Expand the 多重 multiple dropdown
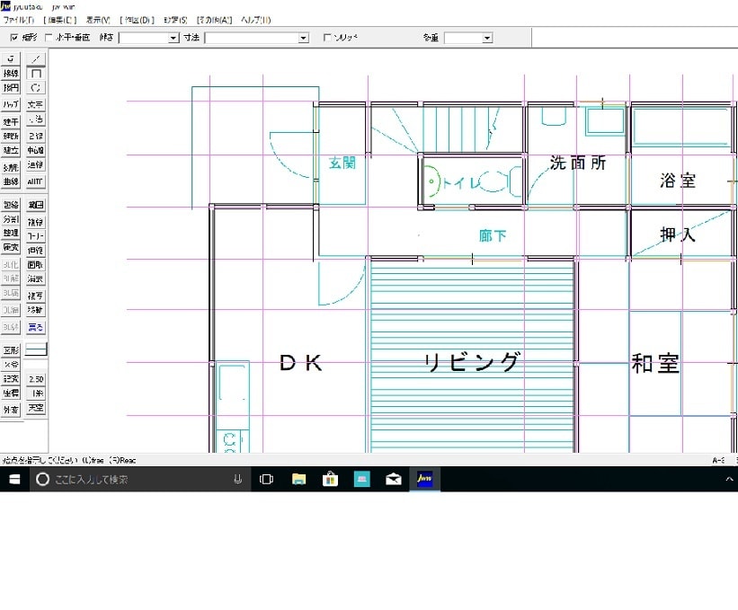Image resolution: width=738 pixels, height=610 pixels. point(487,38)
